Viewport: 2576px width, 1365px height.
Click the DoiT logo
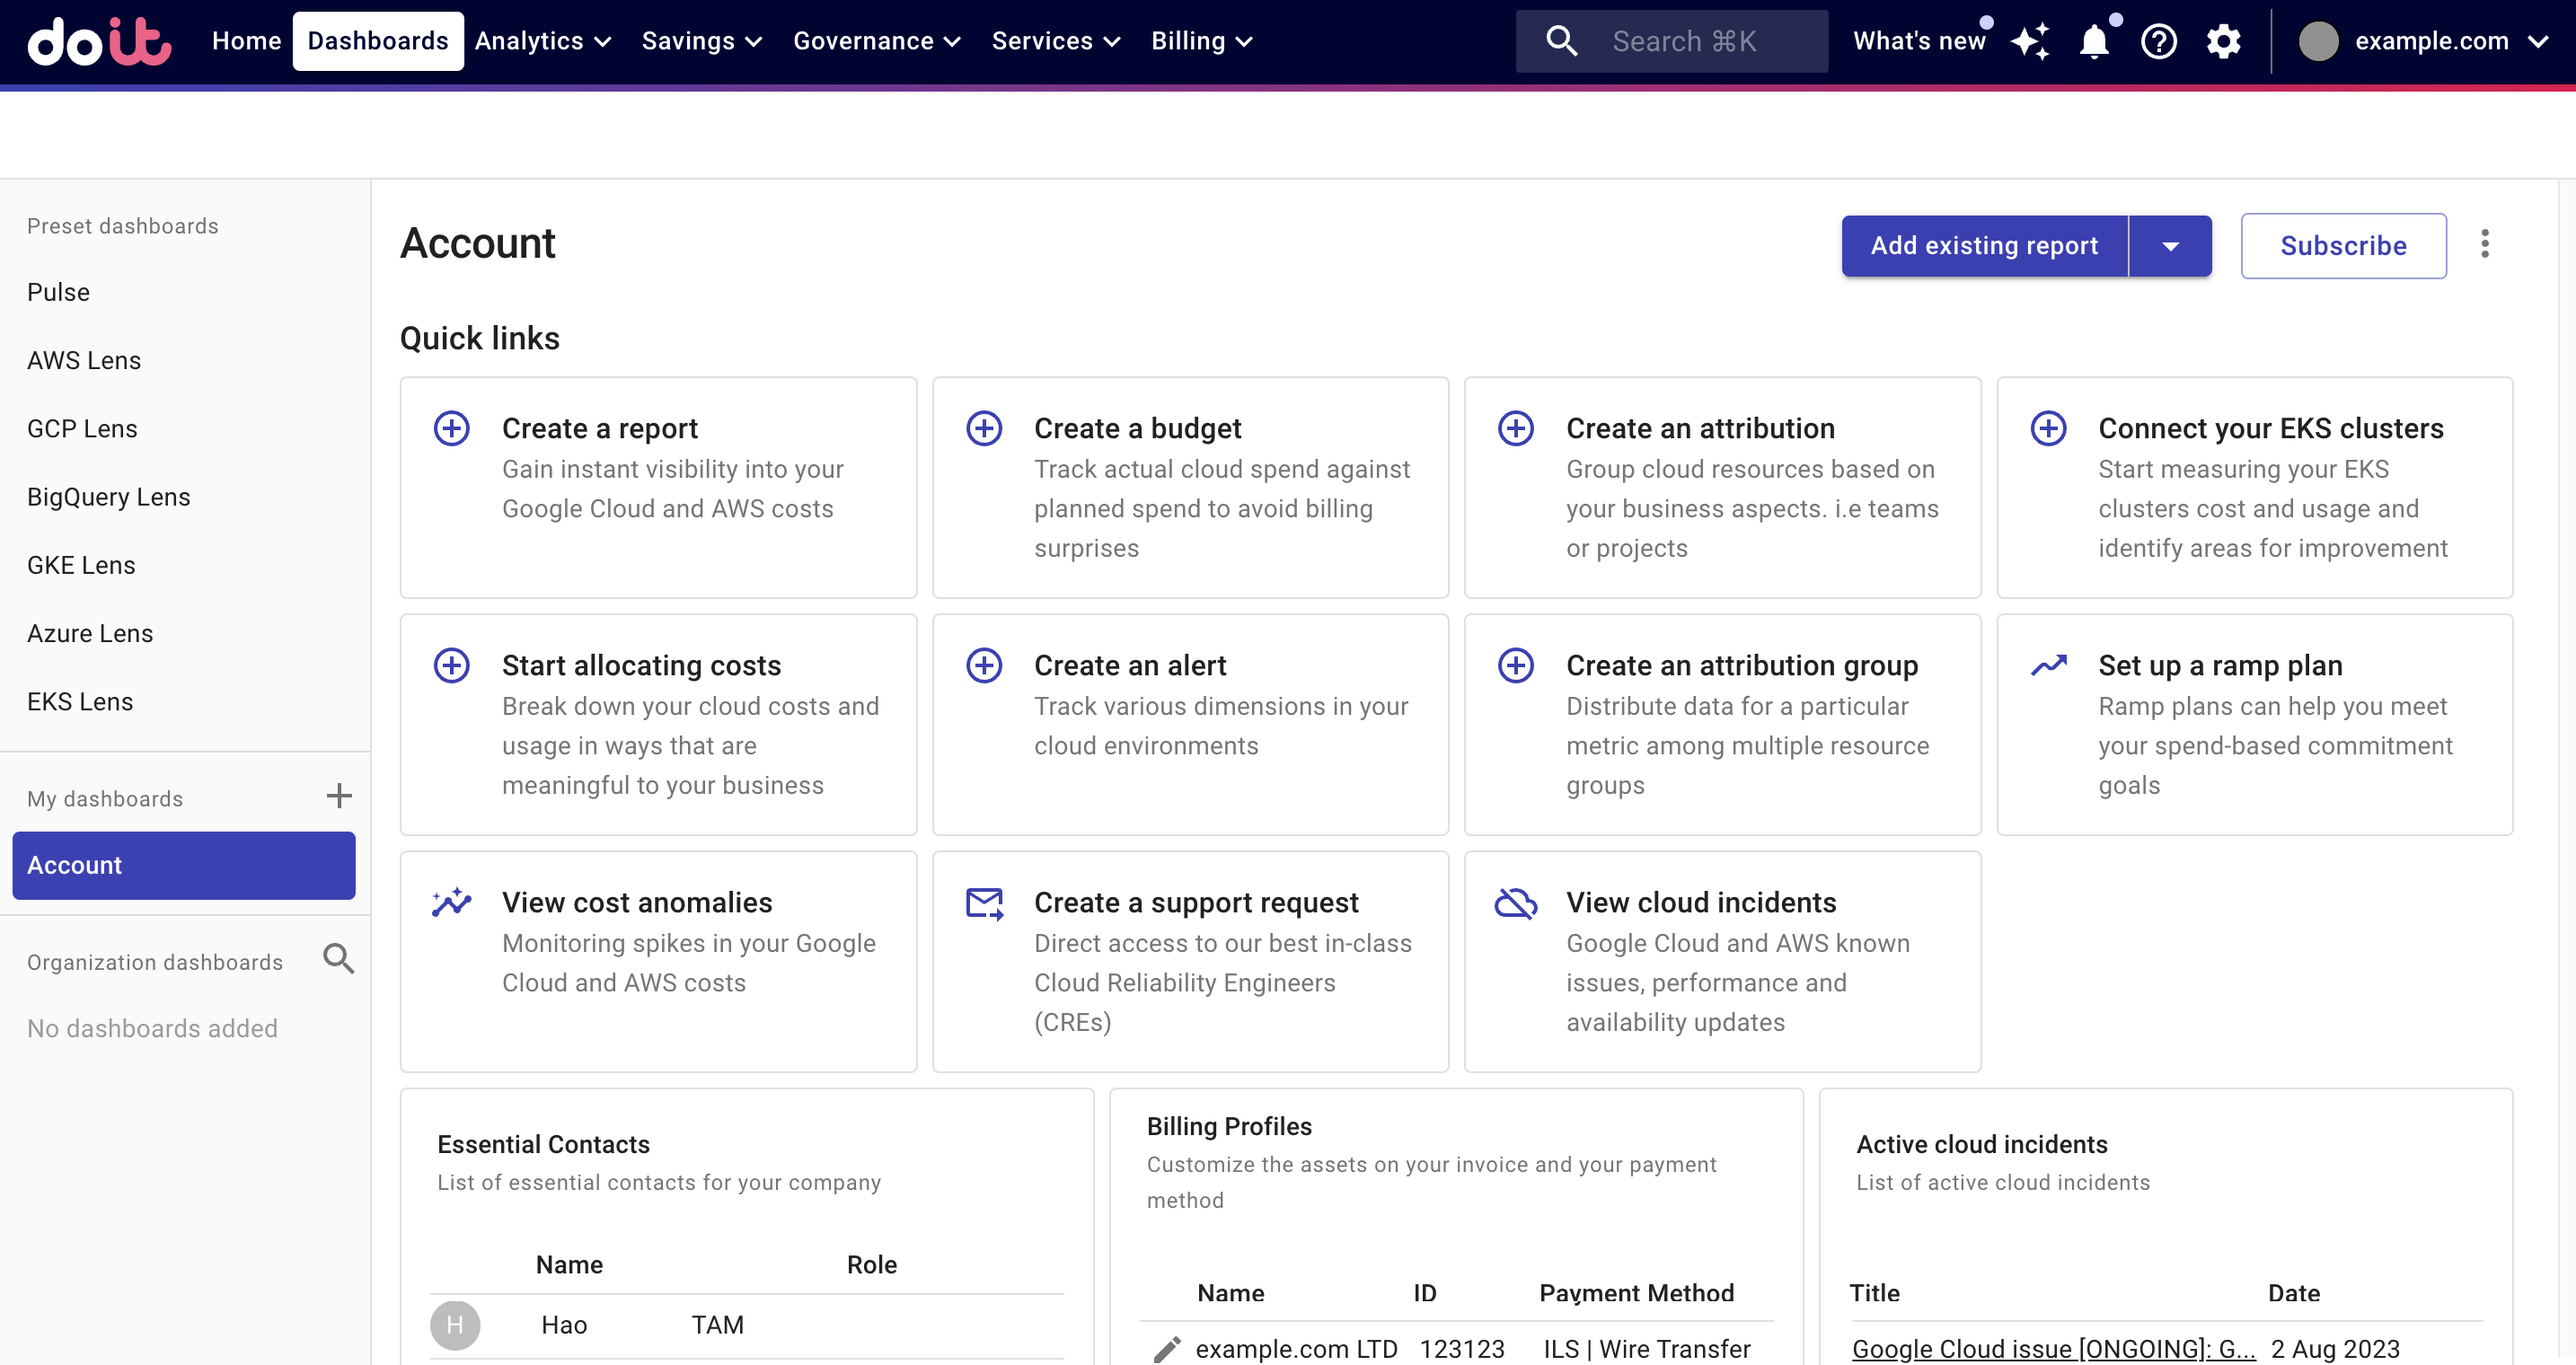[x=100, y=41]
